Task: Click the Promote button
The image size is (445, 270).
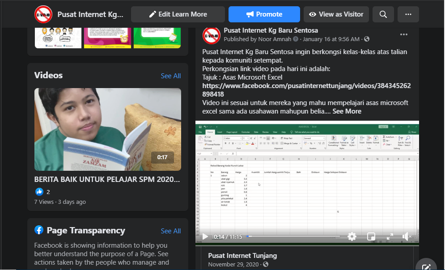Action: [264, 14]
